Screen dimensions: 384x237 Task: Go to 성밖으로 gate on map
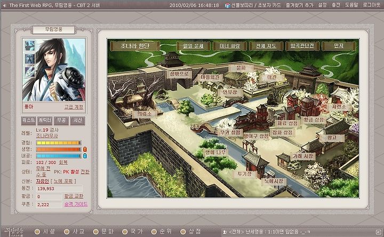pyautogui.click(x=179, y=74)
